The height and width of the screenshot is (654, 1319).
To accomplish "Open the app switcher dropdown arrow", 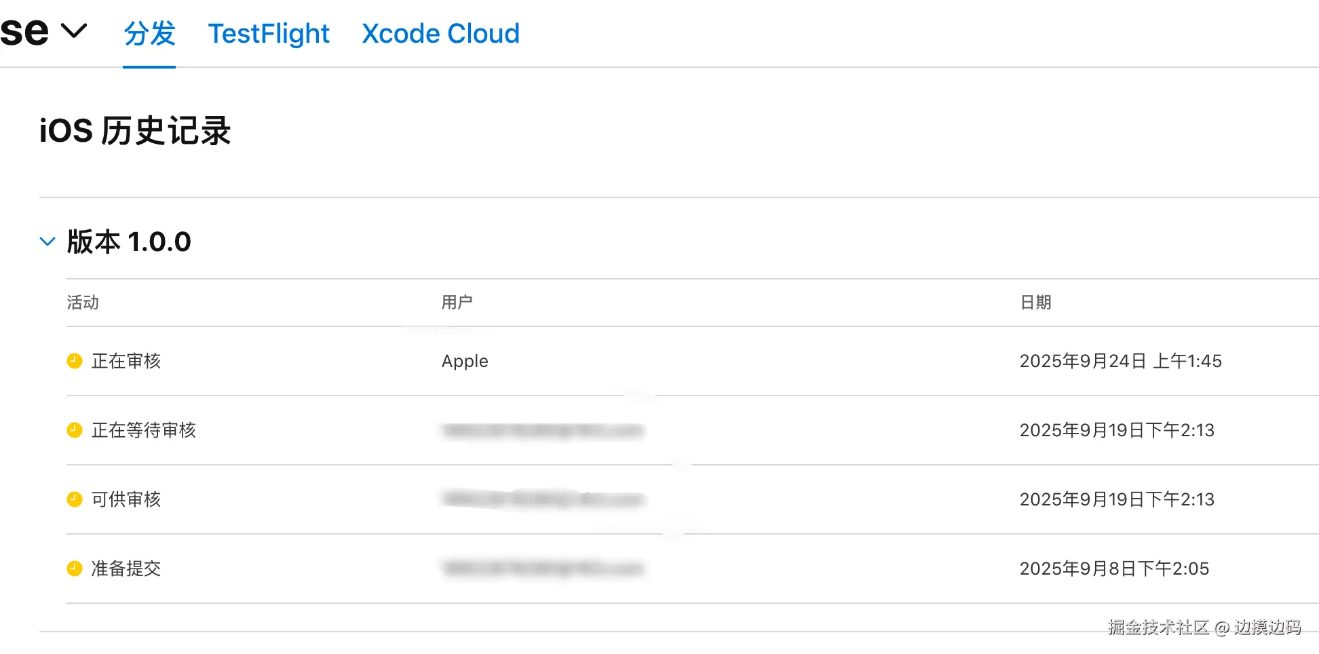I will point(74,31).
